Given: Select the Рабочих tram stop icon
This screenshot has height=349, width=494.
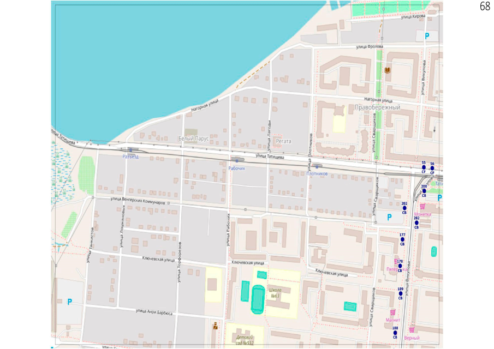Looking at the screenshot, I should [x=236, y=160].
